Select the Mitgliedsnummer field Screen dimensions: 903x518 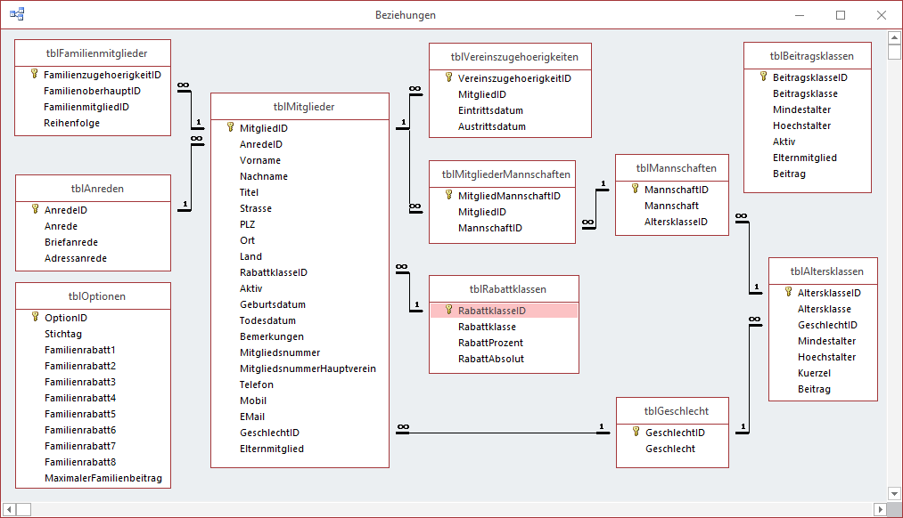click(x=280, y=353)
